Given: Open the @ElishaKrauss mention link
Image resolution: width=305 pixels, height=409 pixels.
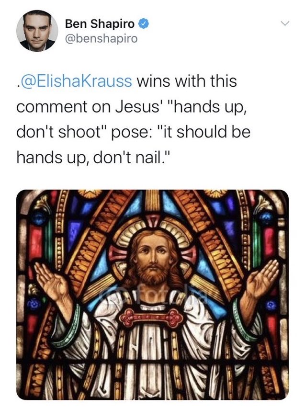Looking at the screenshot, I should click(x=76, y=81).
